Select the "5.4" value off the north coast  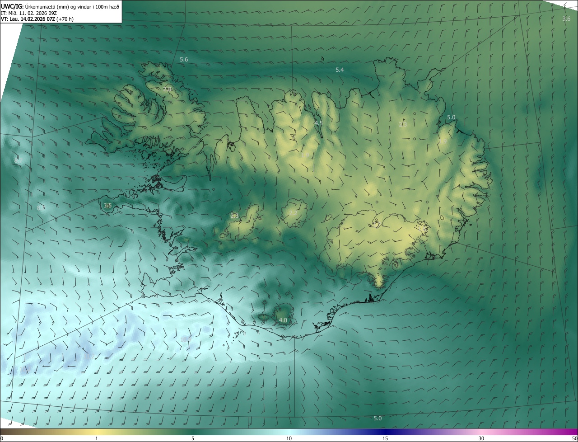pos(340,70)
